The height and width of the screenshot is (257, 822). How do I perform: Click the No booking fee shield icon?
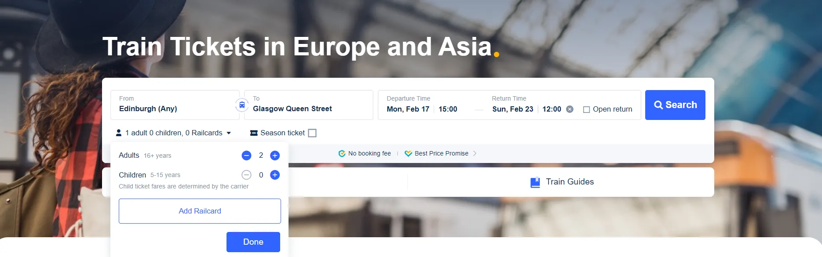pos(342,153)
